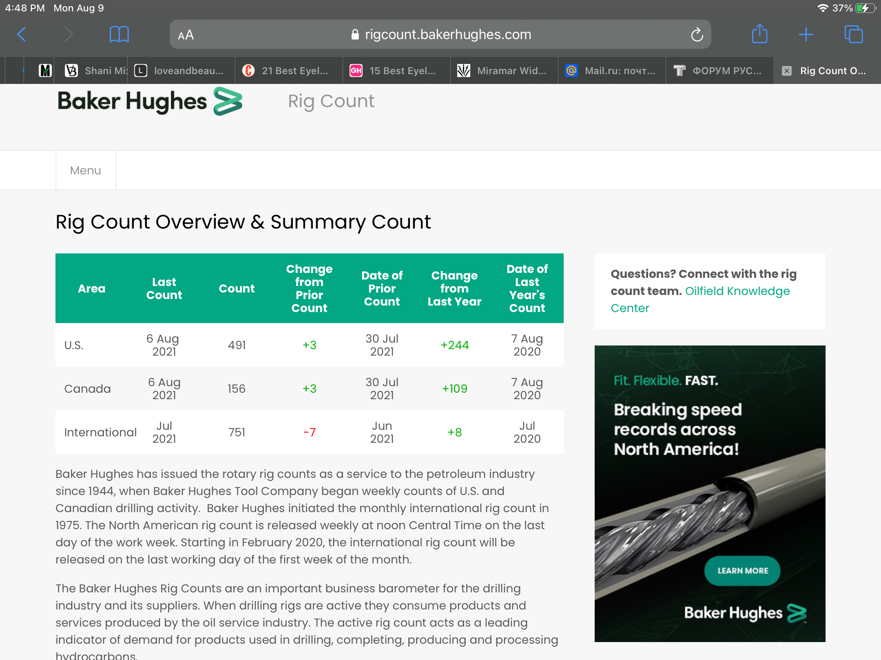Add a new tab with plus icon
The width and height of the screenshot is (881, 660).
pyautogui.click(x=806, y=35)
